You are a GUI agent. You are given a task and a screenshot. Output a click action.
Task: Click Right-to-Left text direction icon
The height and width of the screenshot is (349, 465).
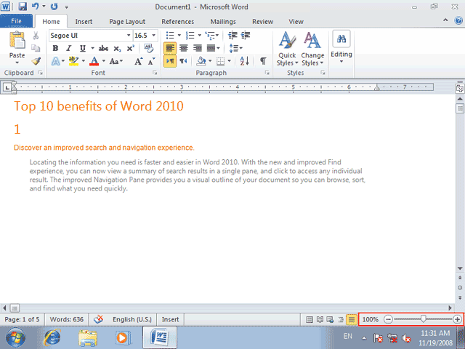[x=183, y=61]
